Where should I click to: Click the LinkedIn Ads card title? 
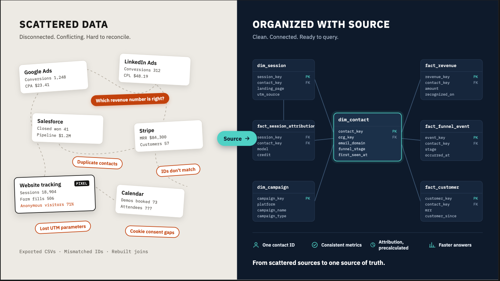[141, 62]
